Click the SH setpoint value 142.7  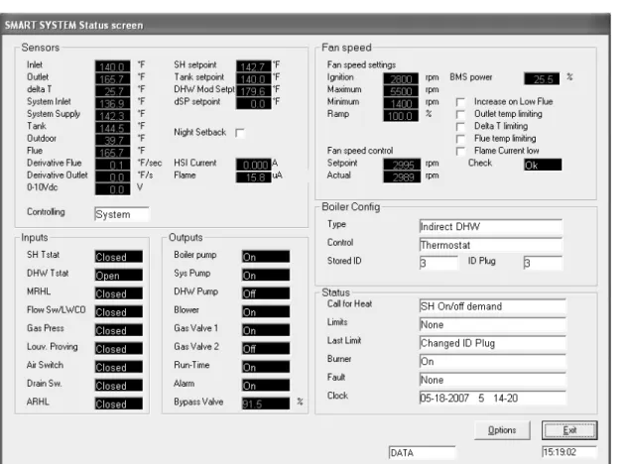pyautogui.click(x=254, y=66)
